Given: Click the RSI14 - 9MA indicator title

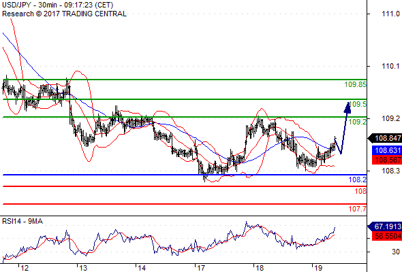Looking at the screenshot, I should [22, 221].
